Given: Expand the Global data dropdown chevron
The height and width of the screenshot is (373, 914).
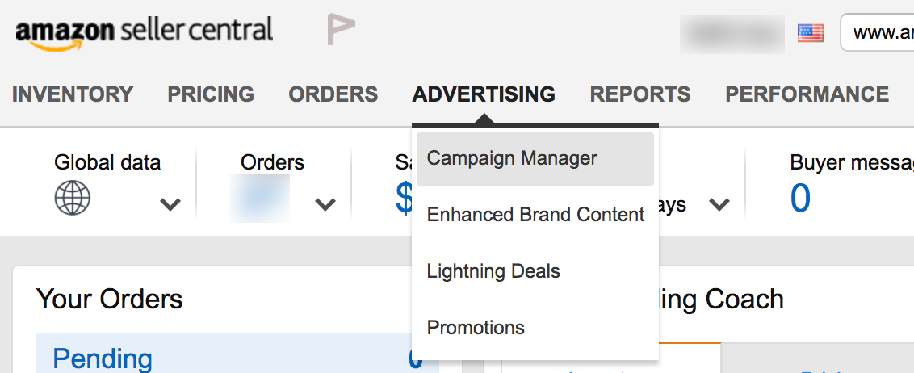Looking at the screenshot, I should pyautogui.click(x=170, y=204).
